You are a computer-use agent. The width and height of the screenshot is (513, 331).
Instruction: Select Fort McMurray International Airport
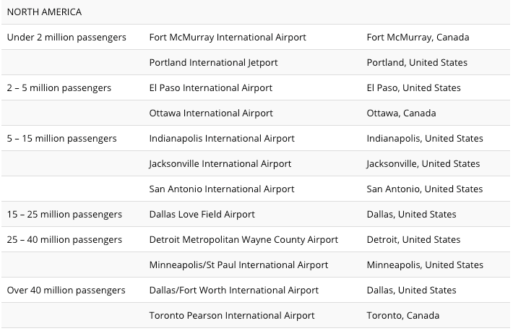click(x=228, y=38)
